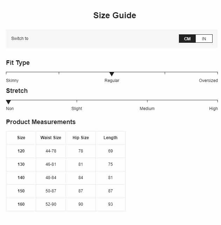This screenshot has height=225, width=221.
Task: Click the Size column header
Action: [21, 138]
